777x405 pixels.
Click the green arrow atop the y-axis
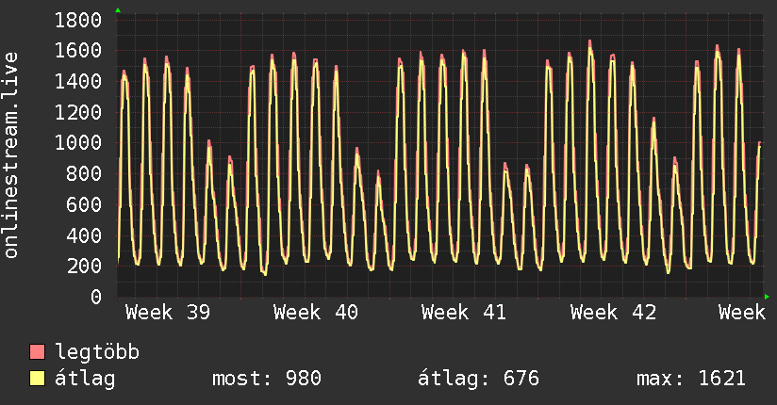coord(118,9)
